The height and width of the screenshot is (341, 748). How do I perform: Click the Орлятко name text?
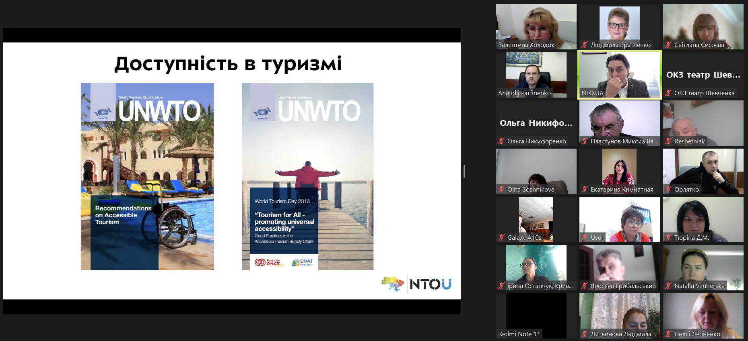pos(686,190)
